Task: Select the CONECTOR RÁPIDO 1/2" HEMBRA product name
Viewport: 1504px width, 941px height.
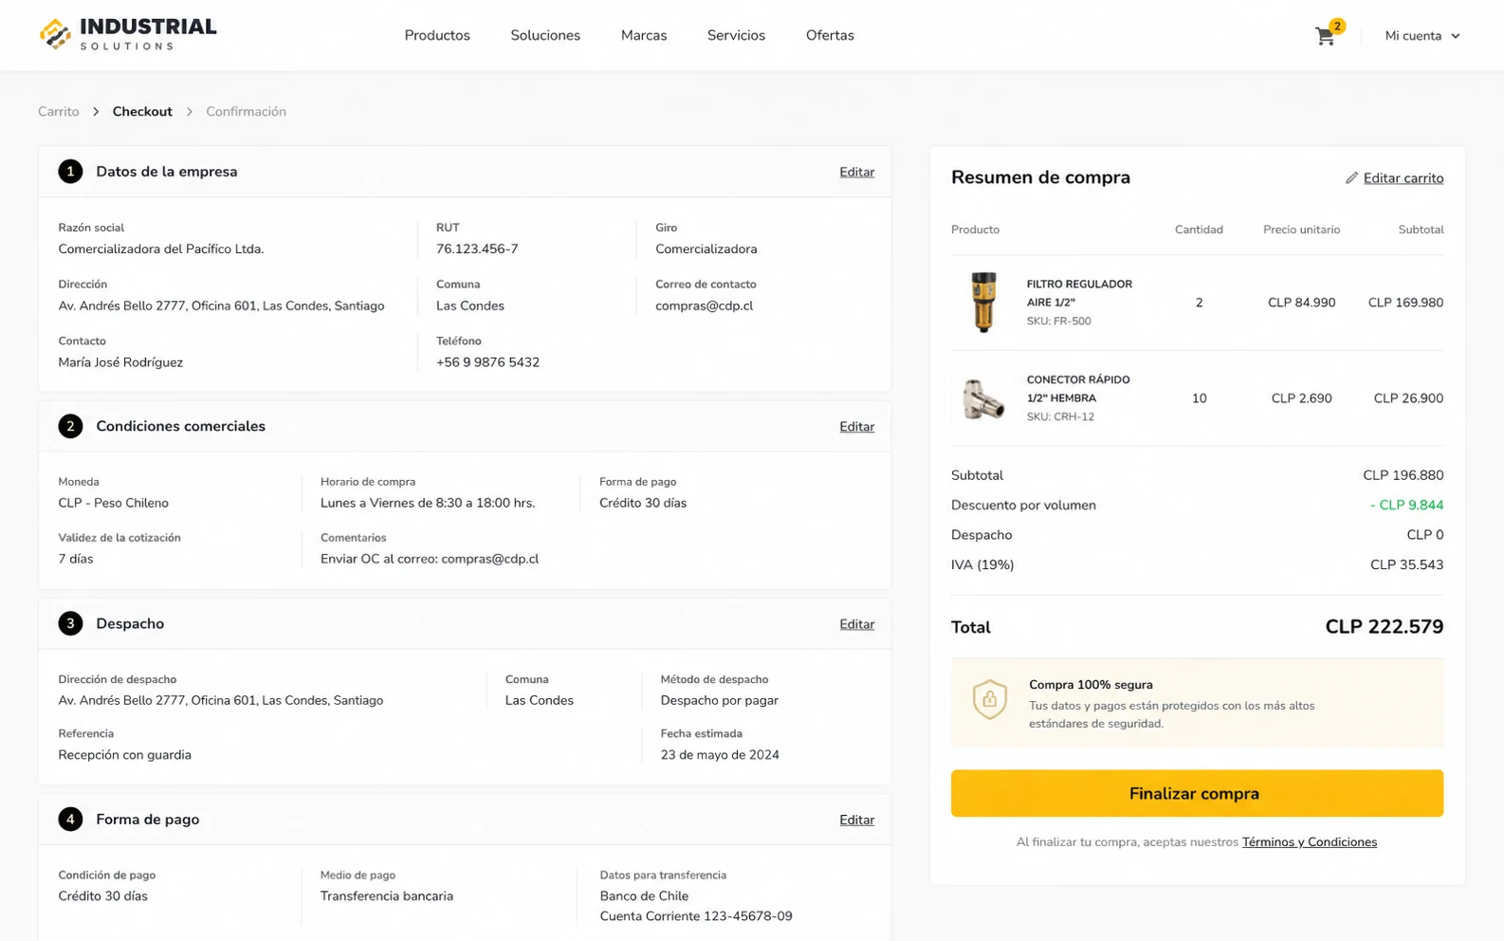Action: [1078, 389]
